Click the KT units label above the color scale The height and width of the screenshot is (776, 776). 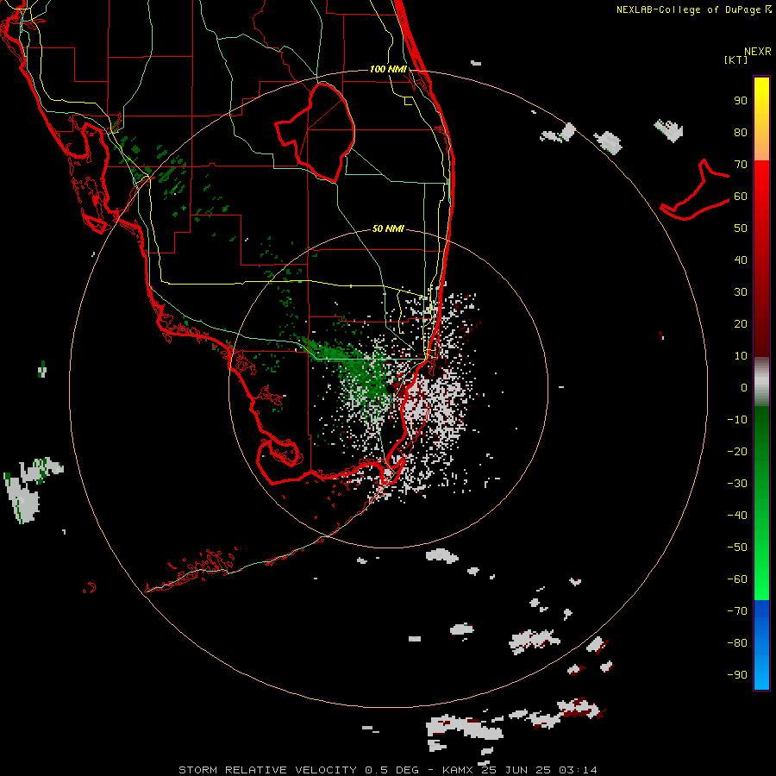(x=735, y=59)
